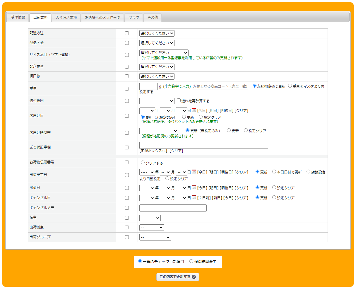
Task: Open the お届け時間帯 time slot dropdown
Action: [158, 131]
